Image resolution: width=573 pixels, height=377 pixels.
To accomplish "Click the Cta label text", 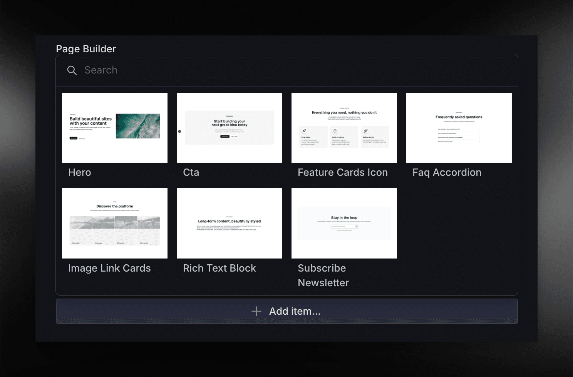I will pyautogui.click(x=191, y=172).
